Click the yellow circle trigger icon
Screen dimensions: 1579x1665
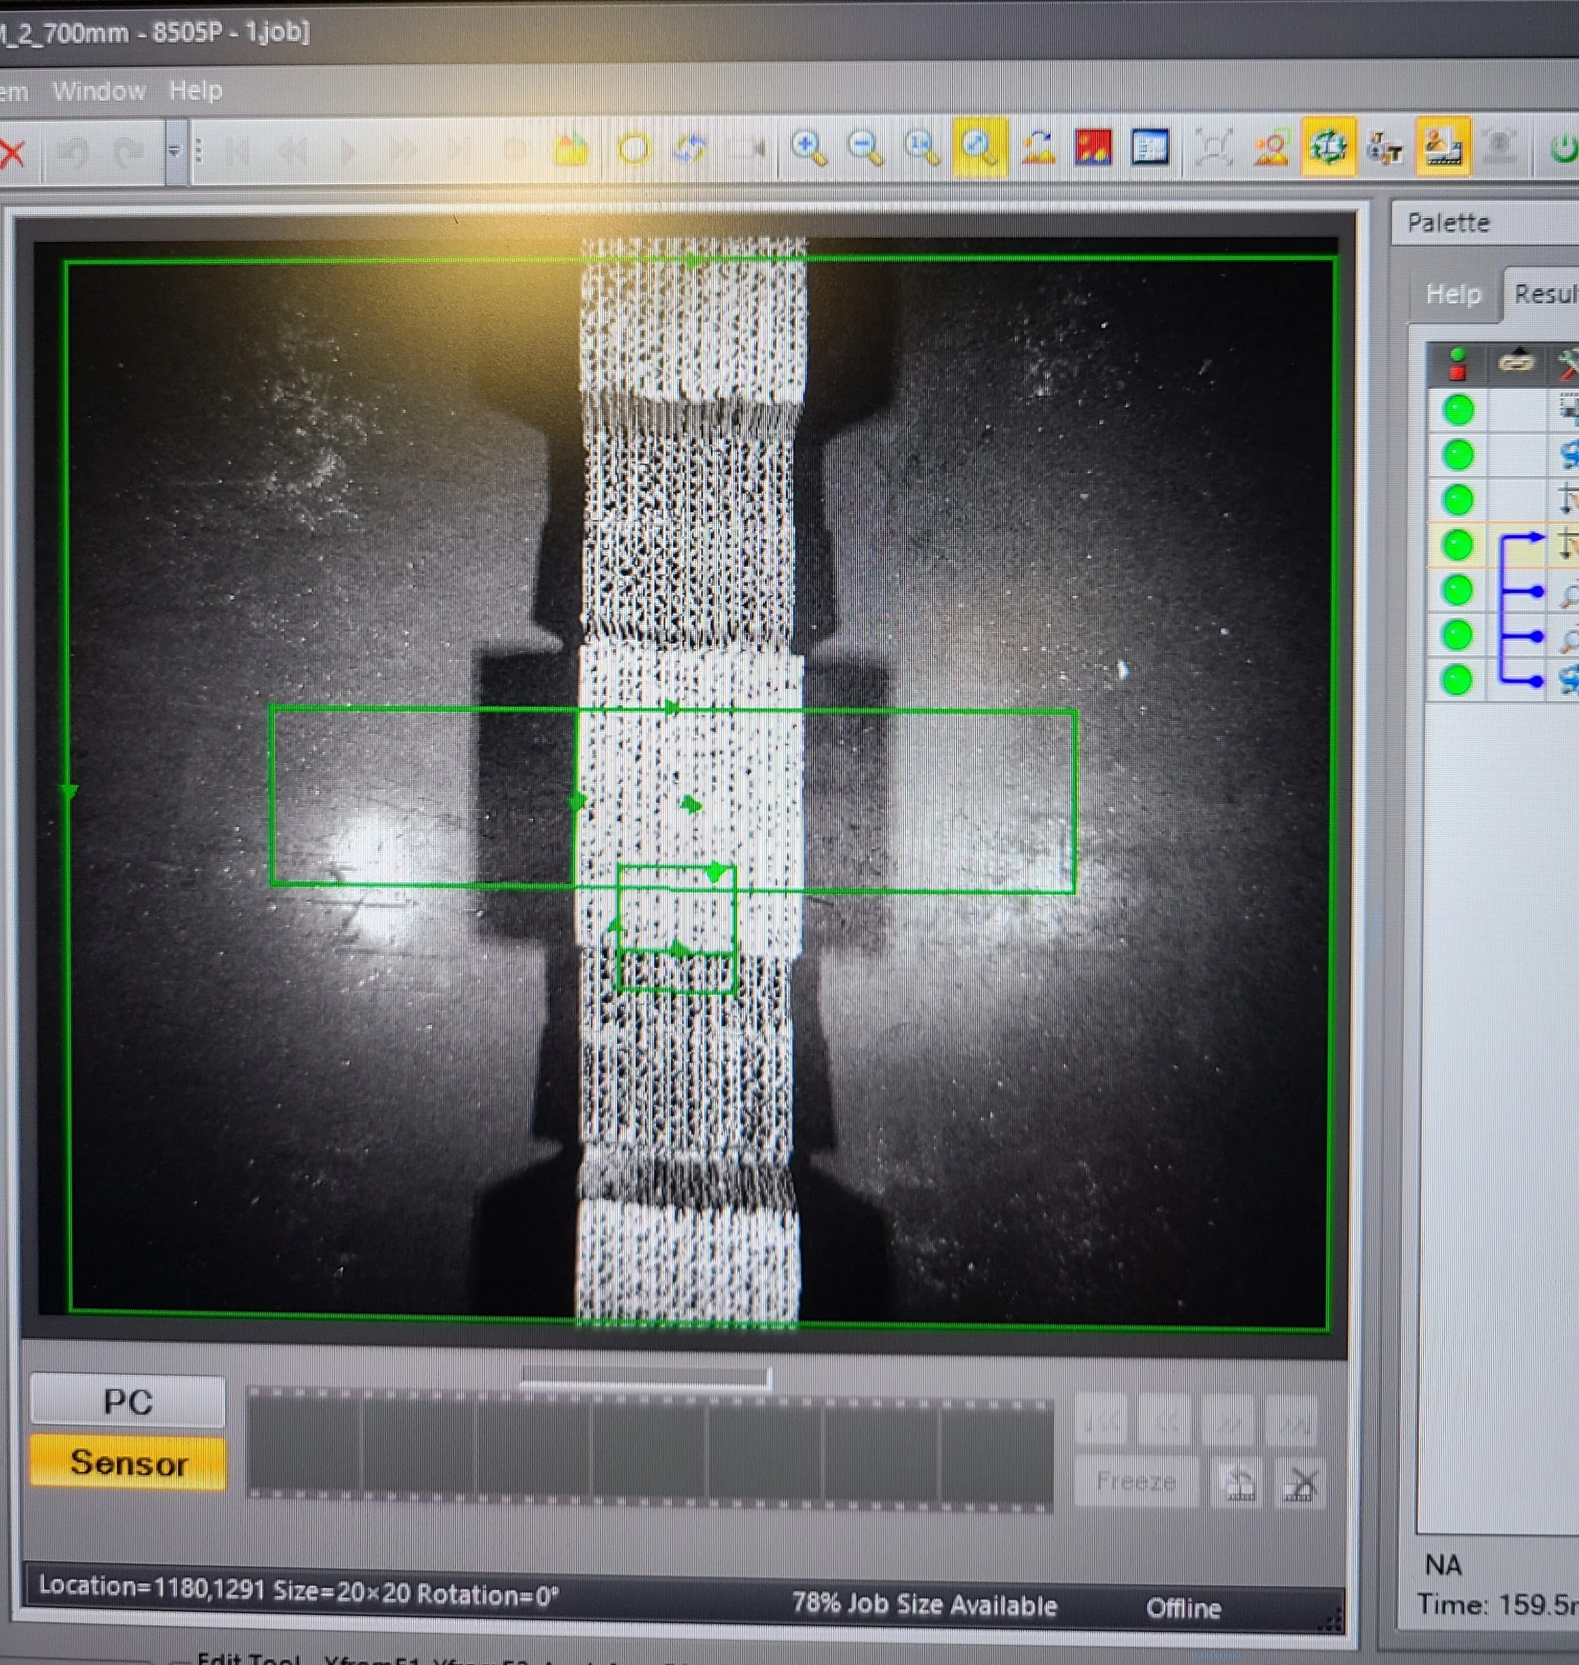pyautogui.click(x=633, y=150)
